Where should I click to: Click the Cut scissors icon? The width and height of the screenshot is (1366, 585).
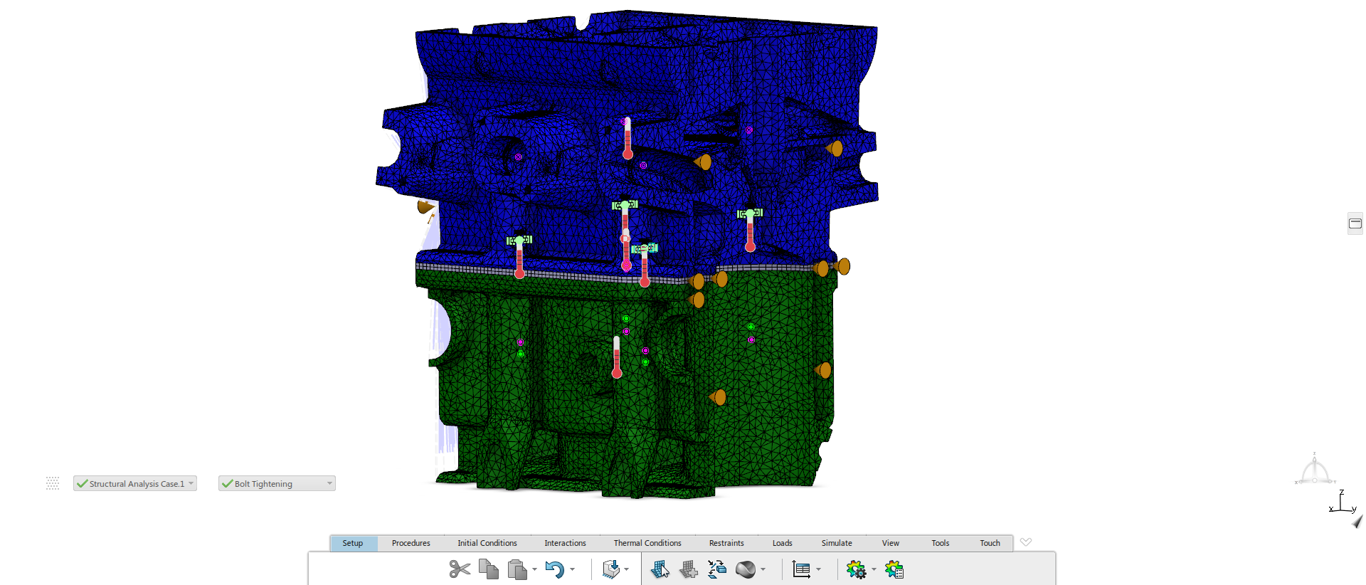(460, 569)
